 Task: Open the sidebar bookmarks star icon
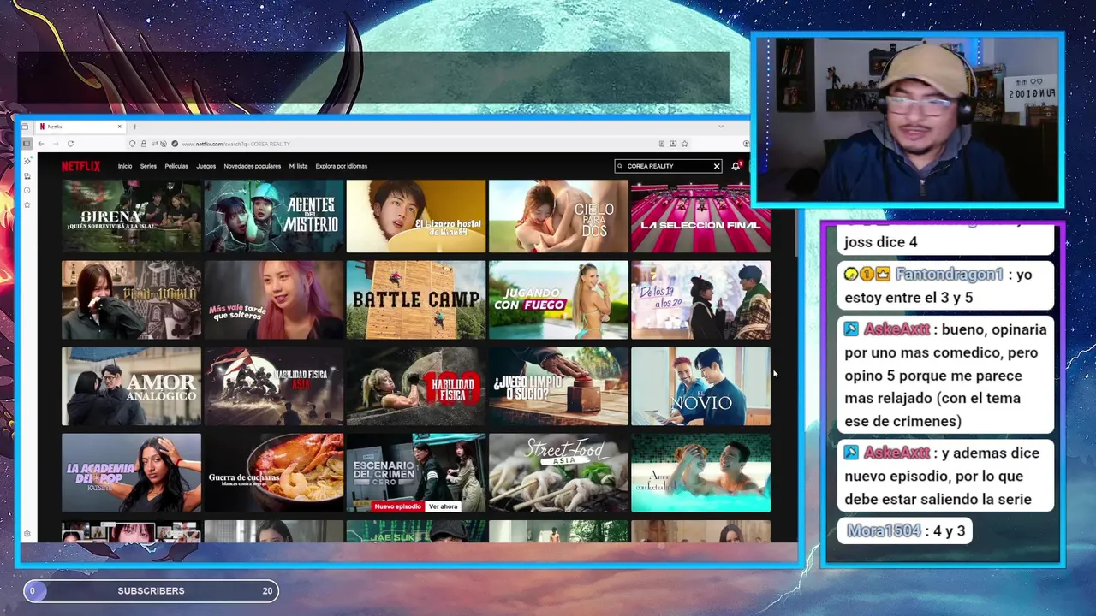(27, 204)
